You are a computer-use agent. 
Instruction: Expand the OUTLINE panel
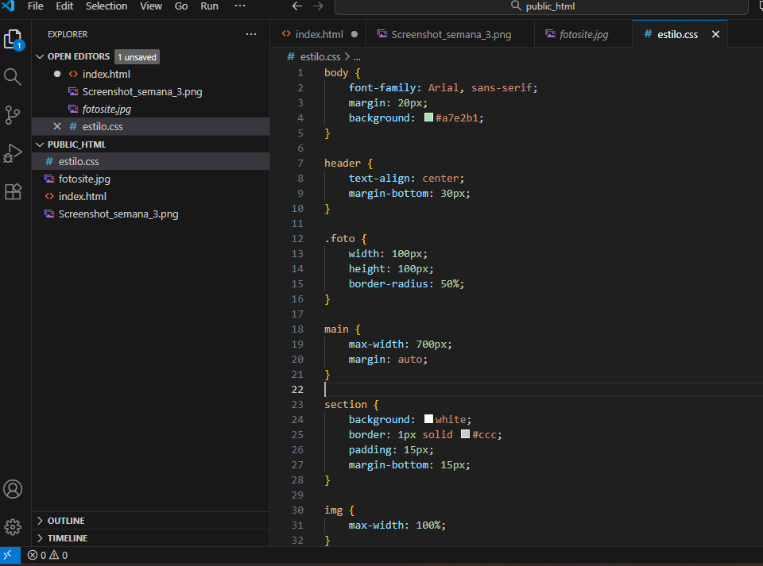[66, 521]
